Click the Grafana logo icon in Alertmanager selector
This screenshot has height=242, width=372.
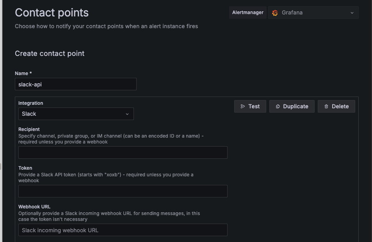pyautogui.click(x=275, y=13)
